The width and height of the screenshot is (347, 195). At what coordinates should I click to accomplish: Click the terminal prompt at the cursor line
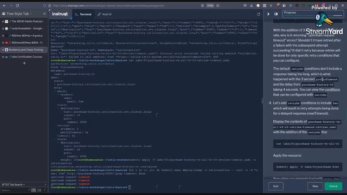pyautogui.click(x=130, y=187)
